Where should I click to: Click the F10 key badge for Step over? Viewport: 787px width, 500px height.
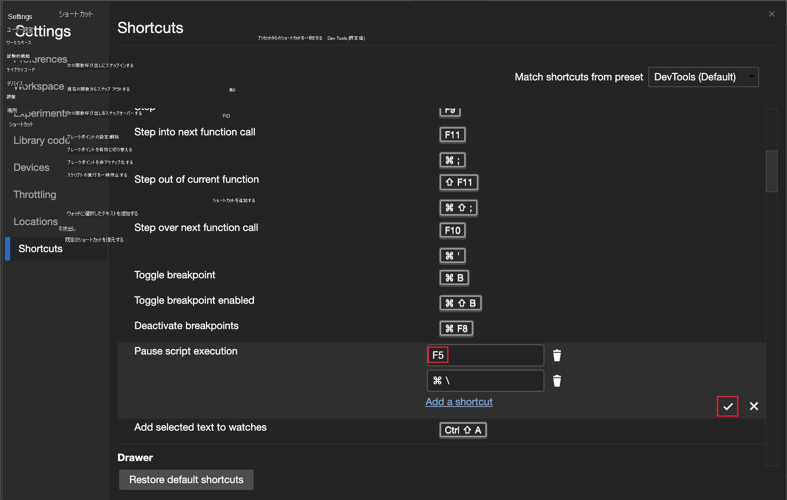click(452, 230)
